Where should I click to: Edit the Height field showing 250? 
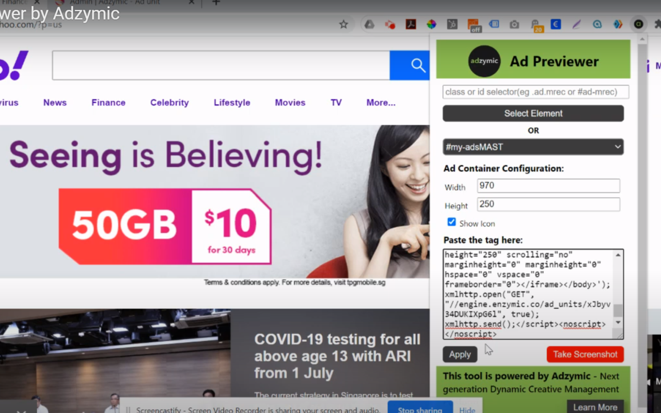tap(548, 204)
